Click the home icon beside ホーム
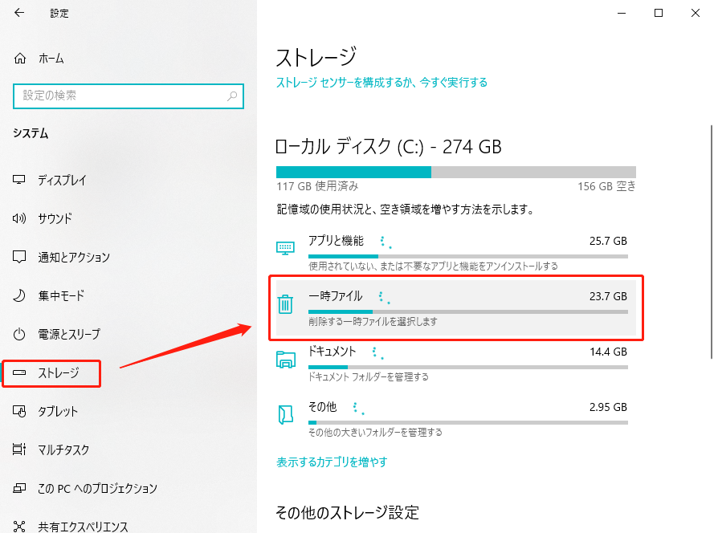This screenshot has width=714, height=533. click(x=20, y=59)
